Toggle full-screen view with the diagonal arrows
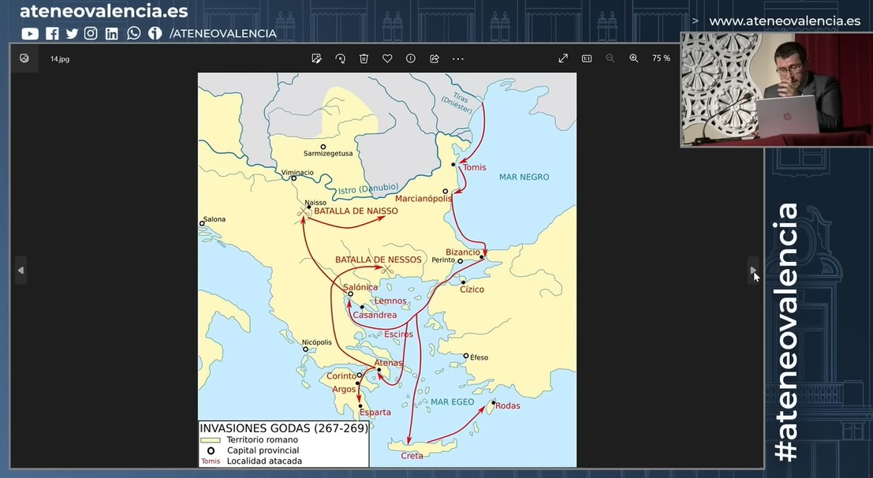 [563, 58]
